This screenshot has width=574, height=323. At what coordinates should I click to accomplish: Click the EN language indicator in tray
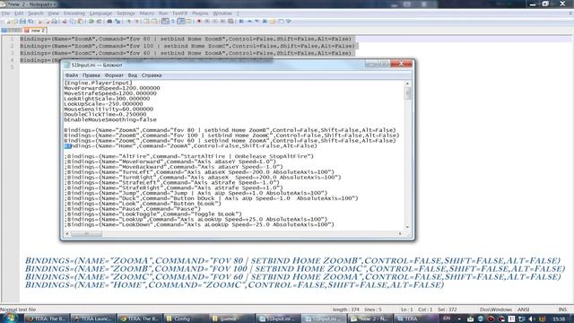pos(447,319)
